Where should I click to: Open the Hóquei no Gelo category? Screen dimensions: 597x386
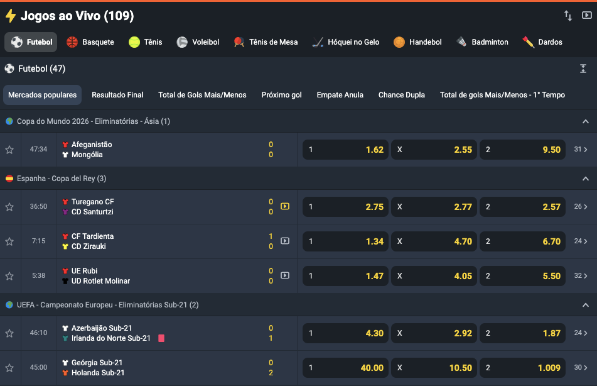(319, 42)
